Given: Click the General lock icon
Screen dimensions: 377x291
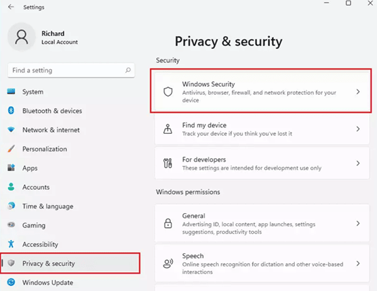Looking at the screenshot, I should [168, 223].
